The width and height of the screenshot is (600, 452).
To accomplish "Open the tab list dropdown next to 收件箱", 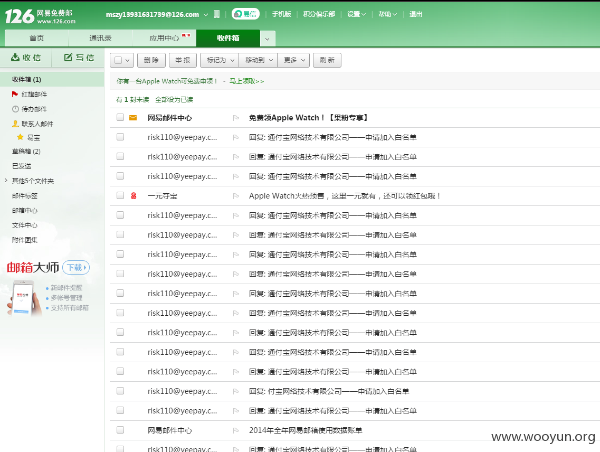I will coord(268,39).
